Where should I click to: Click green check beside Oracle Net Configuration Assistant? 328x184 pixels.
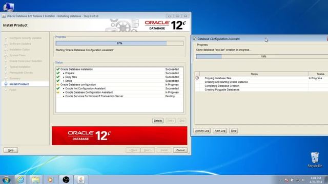58,88
